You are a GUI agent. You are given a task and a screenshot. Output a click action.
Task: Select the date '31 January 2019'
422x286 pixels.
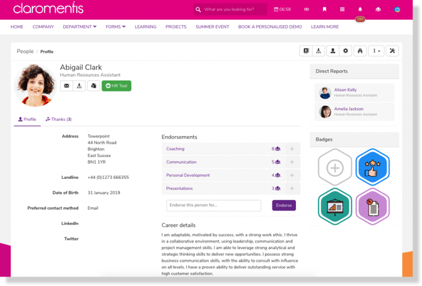[x=104, y=193]
